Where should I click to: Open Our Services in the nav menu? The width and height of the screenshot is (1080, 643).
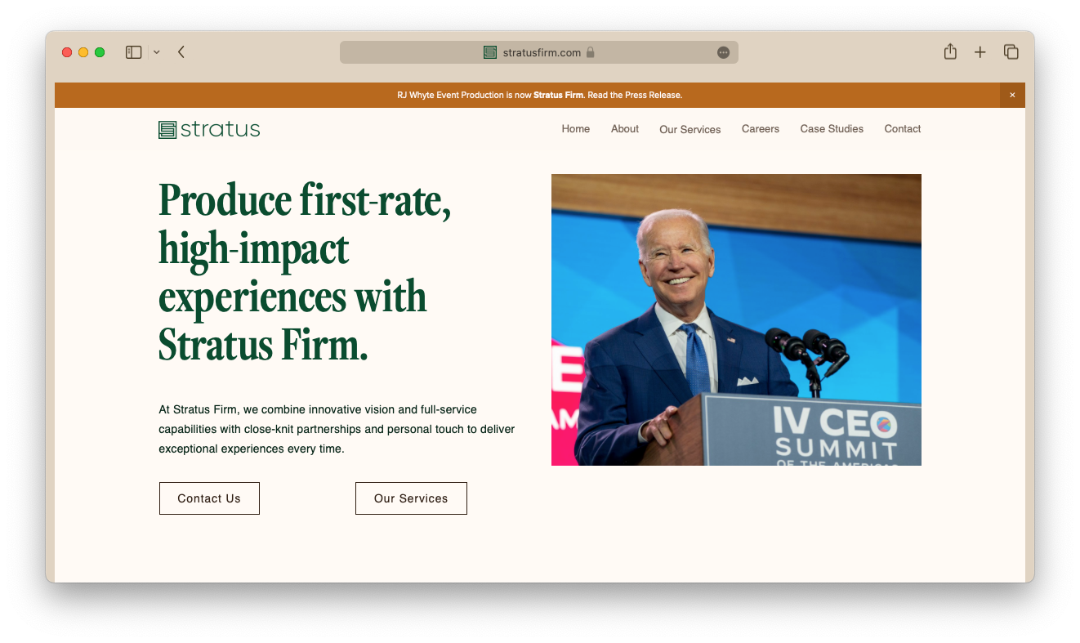click(690, 129)
